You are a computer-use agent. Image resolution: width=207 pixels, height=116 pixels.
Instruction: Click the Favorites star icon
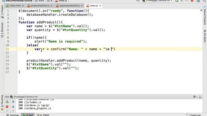(x=2, y=109)
